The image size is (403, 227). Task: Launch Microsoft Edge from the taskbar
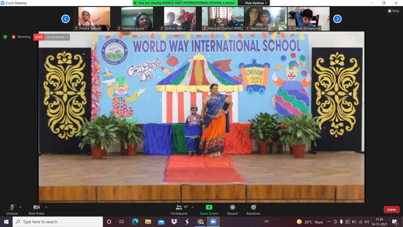click(x=135, y=222)
